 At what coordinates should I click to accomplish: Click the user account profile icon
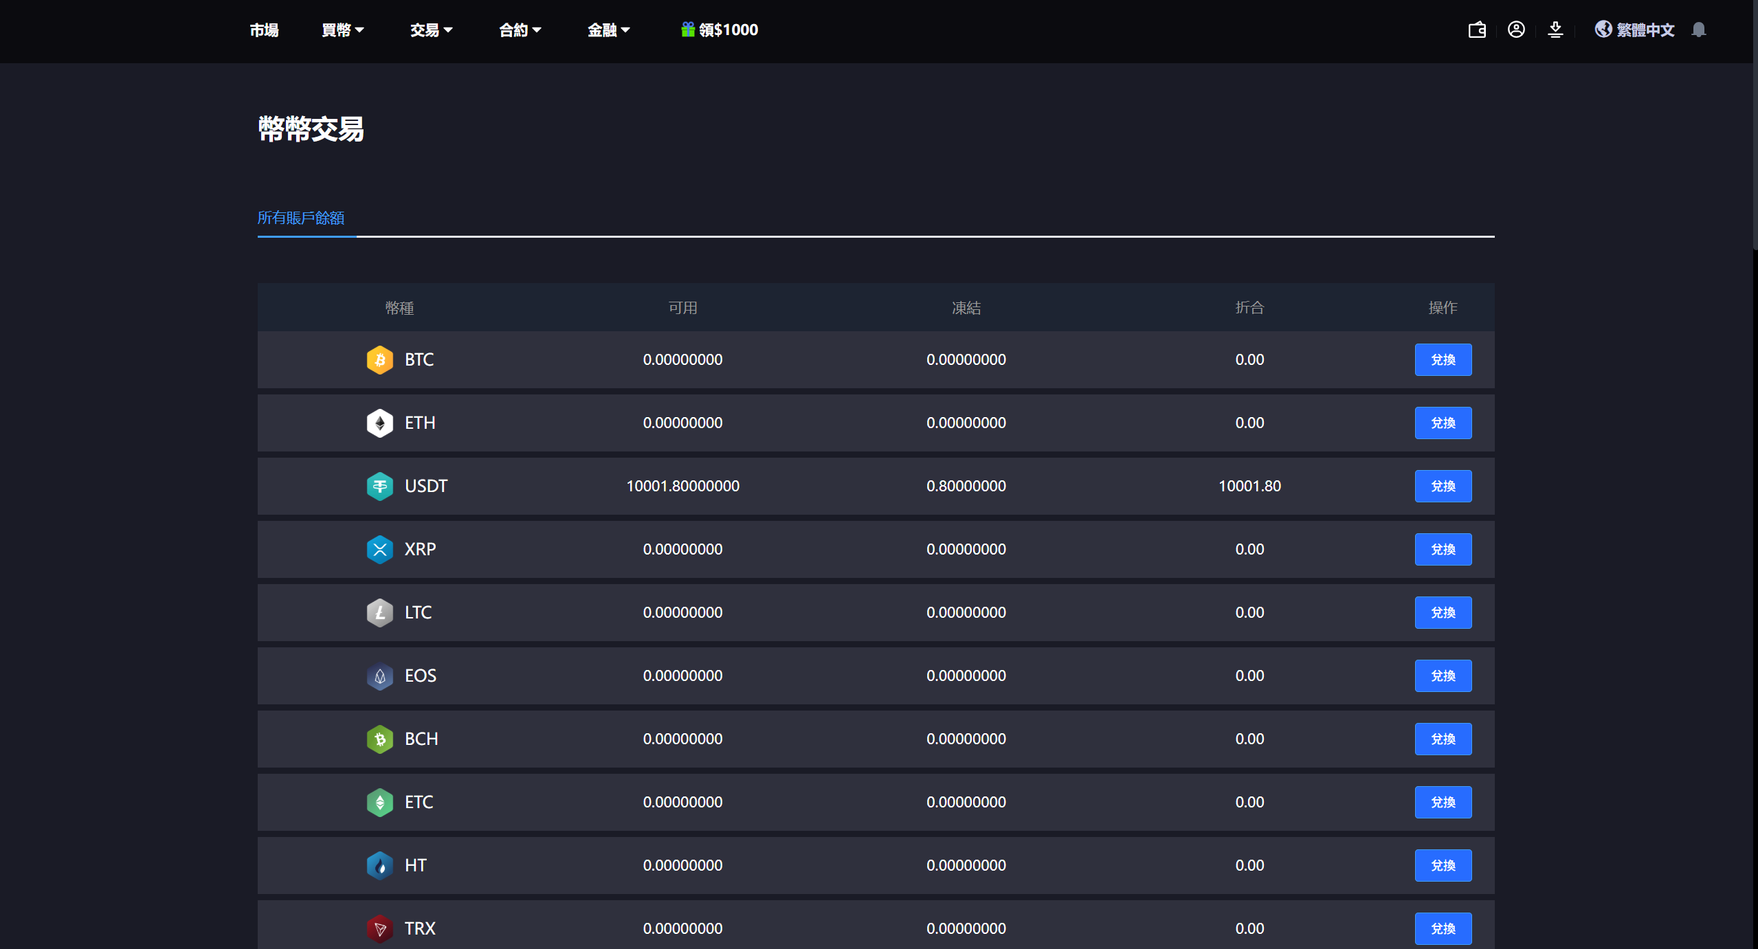point(1516,30)
